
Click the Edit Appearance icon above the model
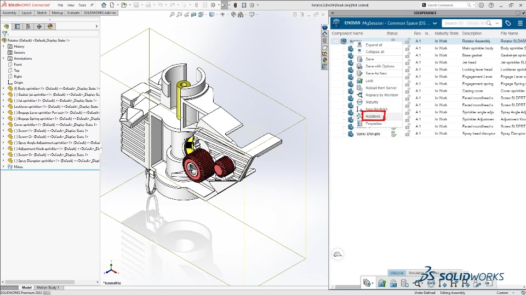pos(233,14)
